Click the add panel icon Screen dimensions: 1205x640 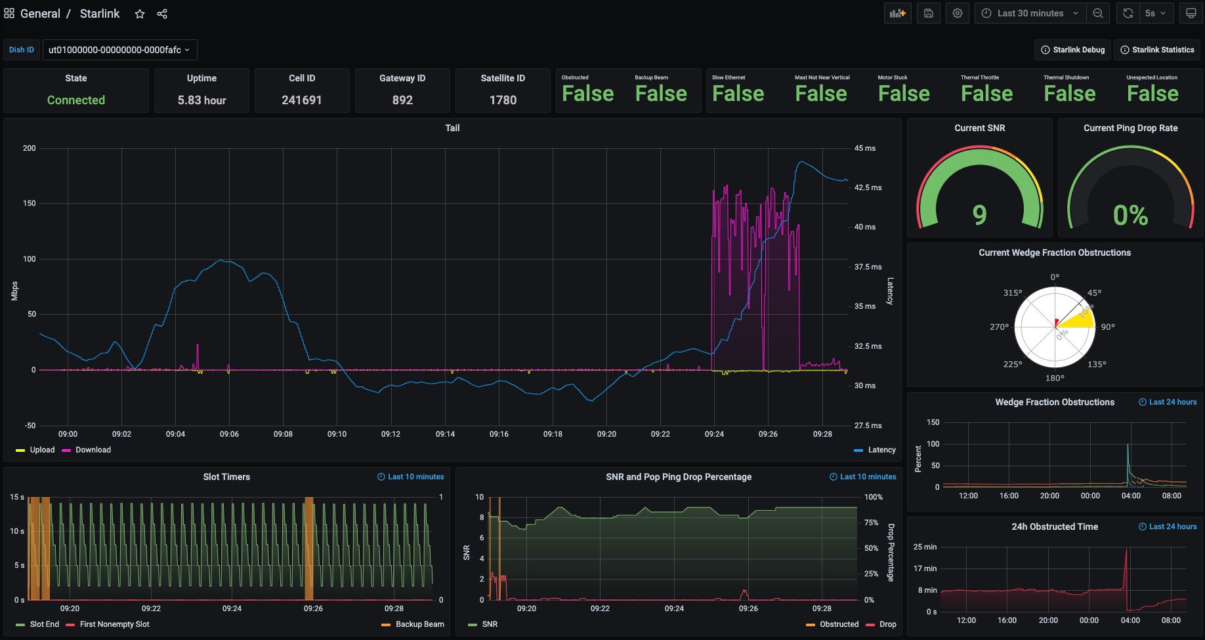pos(897,13)
